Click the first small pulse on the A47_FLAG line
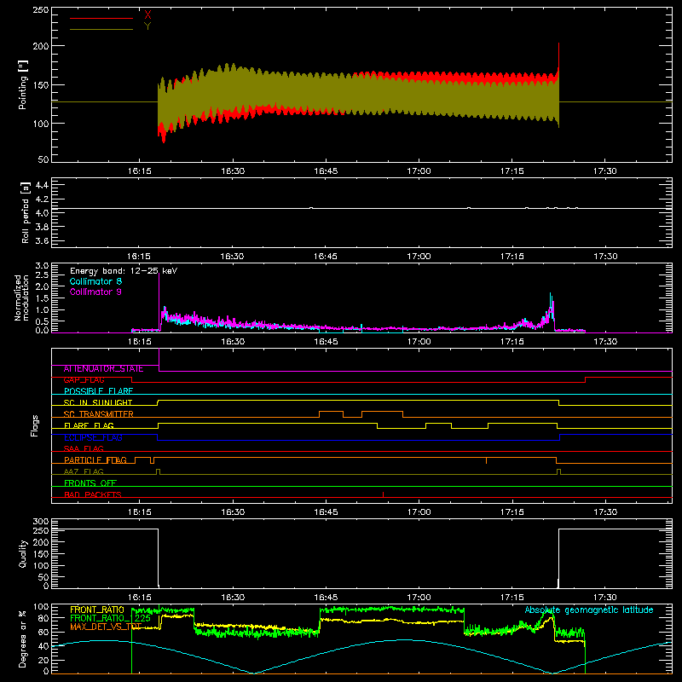 [x=159, y=471]
